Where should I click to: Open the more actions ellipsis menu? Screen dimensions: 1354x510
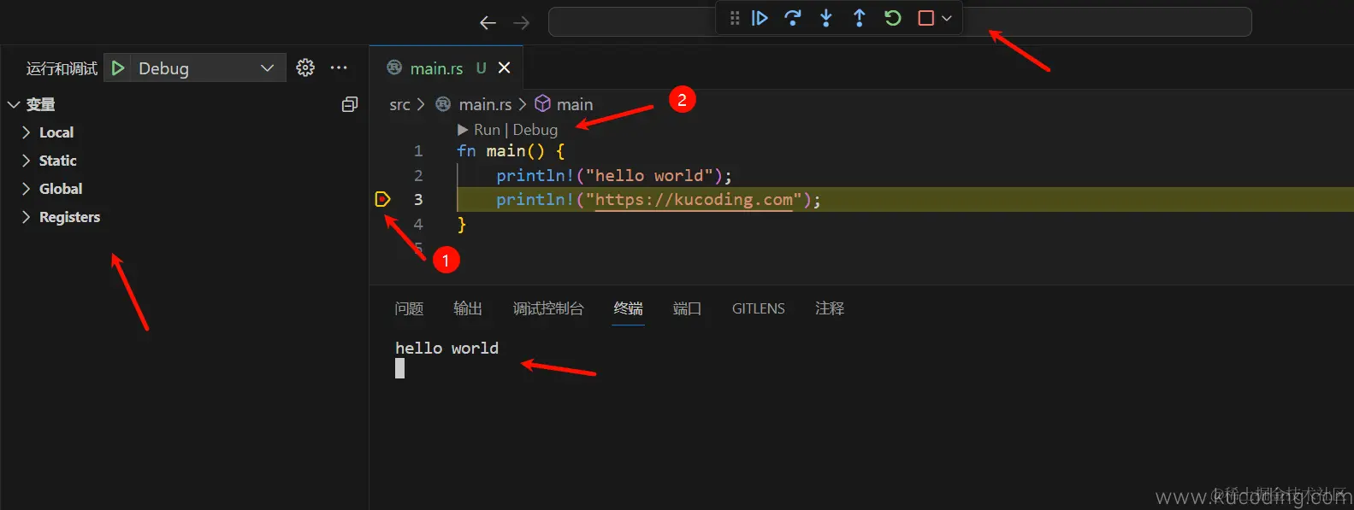click(x=339, y=67)
